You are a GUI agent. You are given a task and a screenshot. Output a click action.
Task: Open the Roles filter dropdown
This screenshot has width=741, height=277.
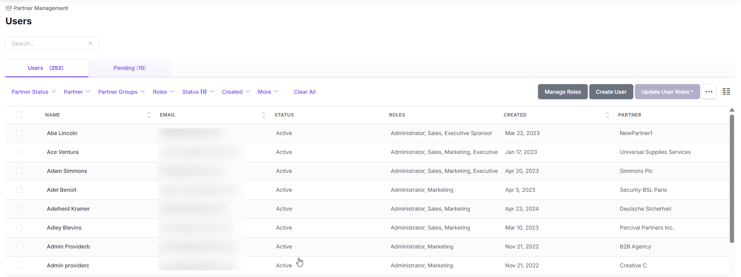click(x=163, y=92)
